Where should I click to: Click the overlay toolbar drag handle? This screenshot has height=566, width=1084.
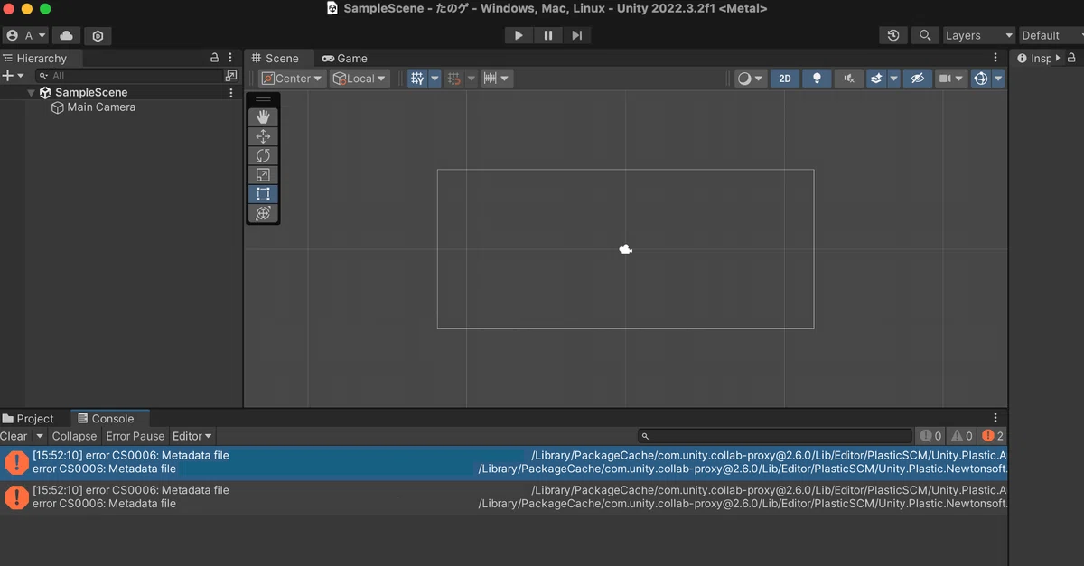click(x=263, y=99)
